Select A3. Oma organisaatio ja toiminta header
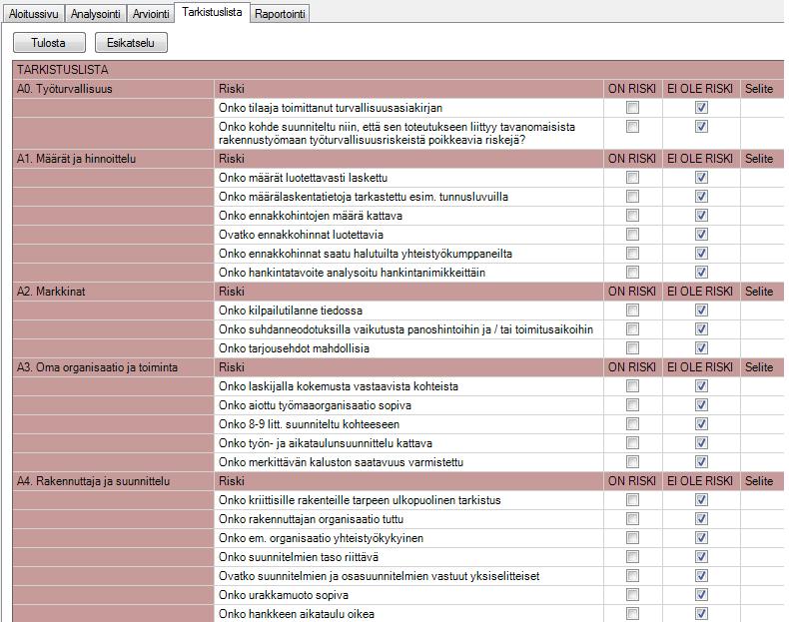This screenshot has height=622, width=789. (113, 367)
